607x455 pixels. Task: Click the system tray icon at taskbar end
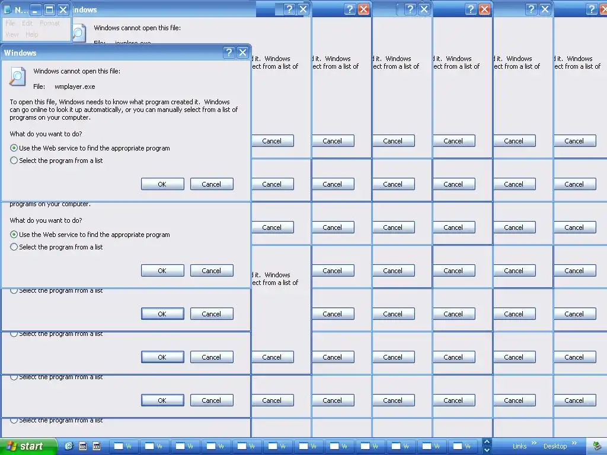(x=597, y=446)
